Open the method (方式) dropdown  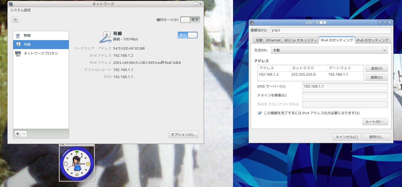pos(329,50)
